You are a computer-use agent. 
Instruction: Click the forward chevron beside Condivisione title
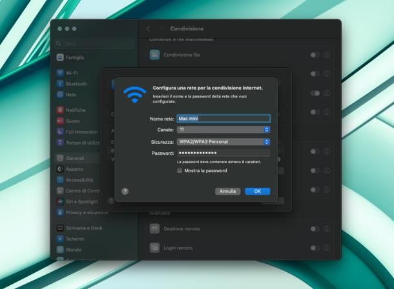tap(161, 28)
